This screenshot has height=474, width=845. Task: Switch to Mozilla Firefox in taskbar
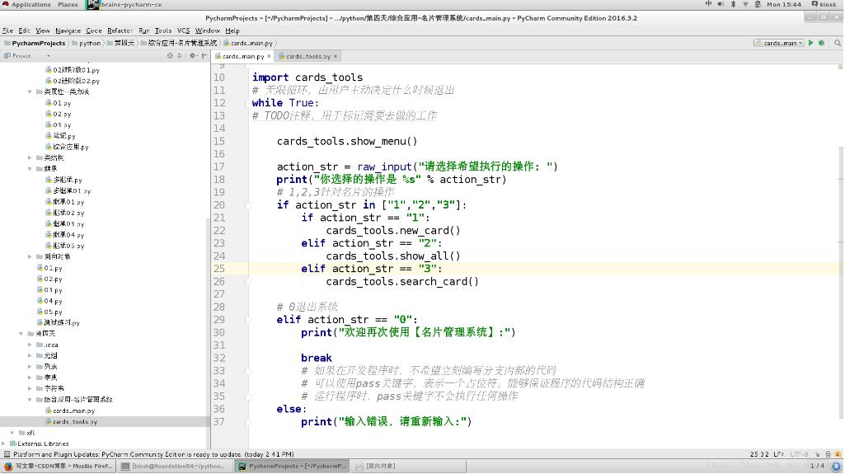(x=59, y=466)
